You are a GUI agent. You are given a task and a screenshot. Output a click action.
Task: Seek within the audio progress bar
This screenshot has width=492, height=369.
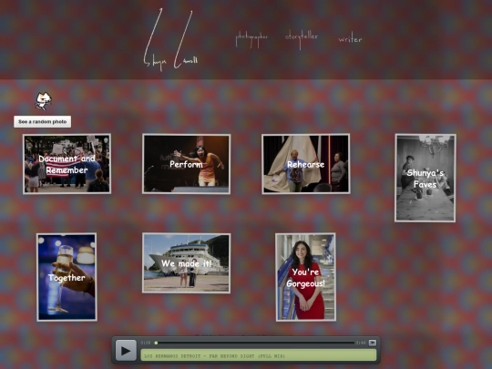pos(255,343)
